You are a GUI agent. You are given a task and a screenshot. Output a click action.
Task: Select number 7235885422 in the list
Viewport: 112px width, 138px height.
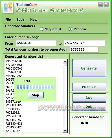pyautogui.click(x=14, y=105)
